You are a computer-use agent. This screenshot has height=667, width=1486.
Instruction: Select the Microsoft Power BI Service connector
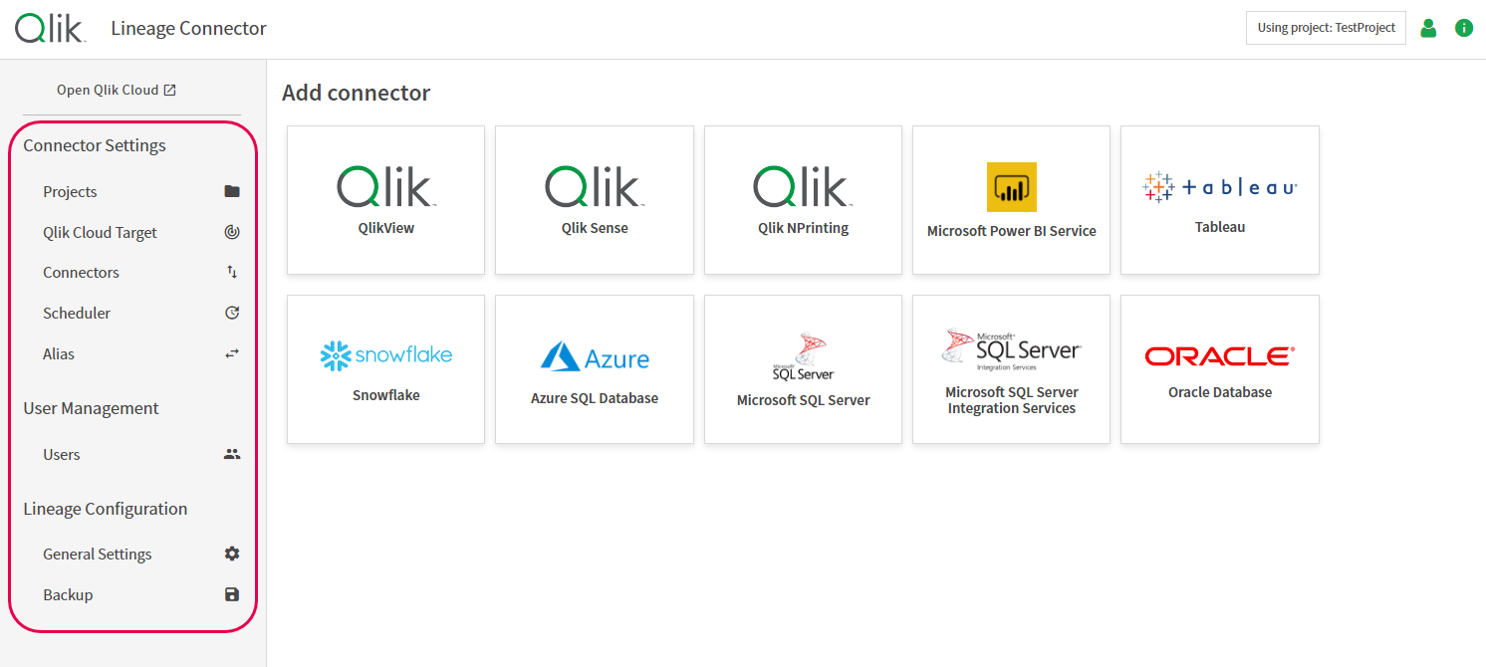pos(1011,199)
